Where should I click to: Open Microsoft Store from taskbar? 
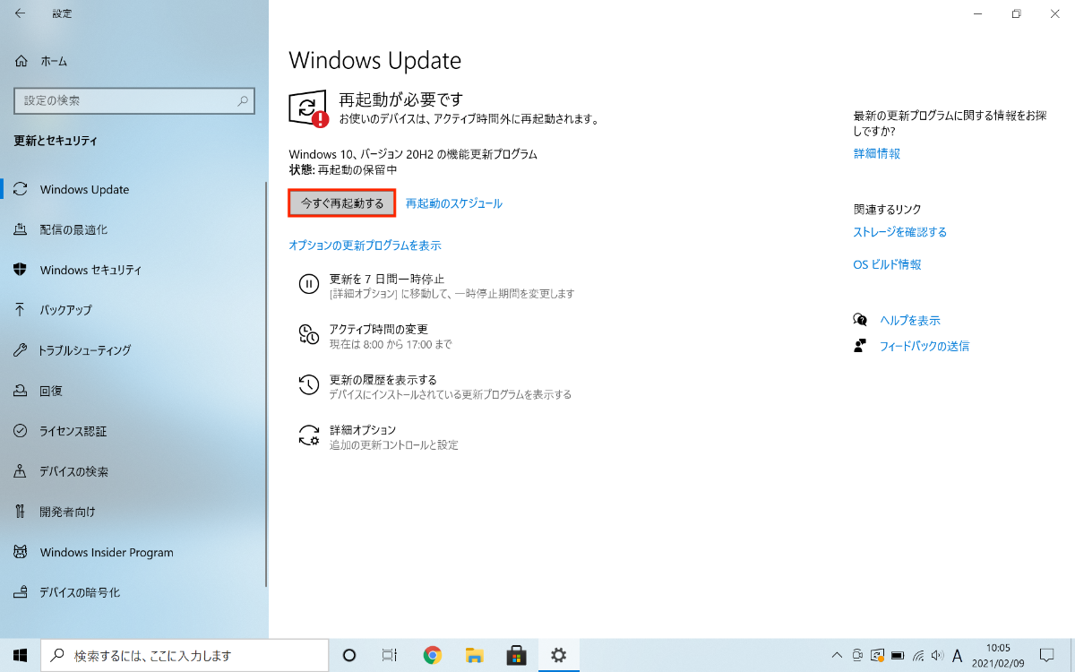pyautogui.click(x=516, y=655)
